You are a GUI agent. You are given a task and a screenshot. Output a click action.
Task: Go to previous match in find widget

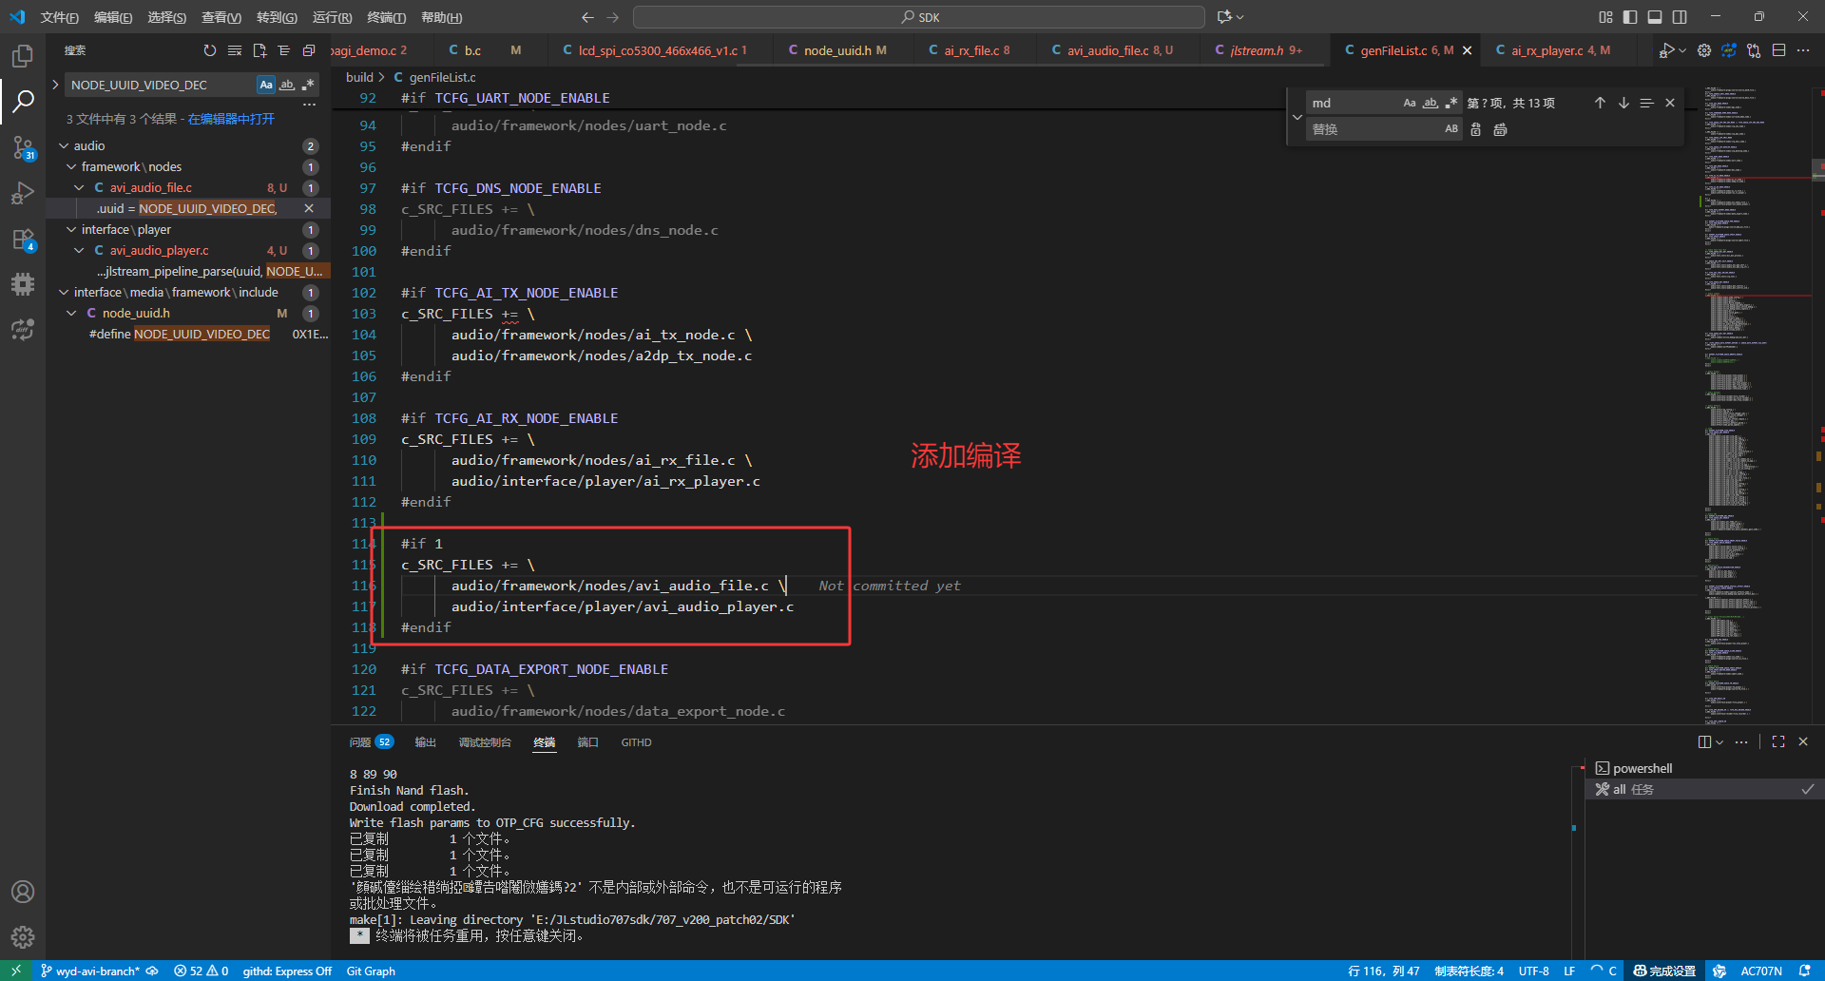tap(1600, 103)
